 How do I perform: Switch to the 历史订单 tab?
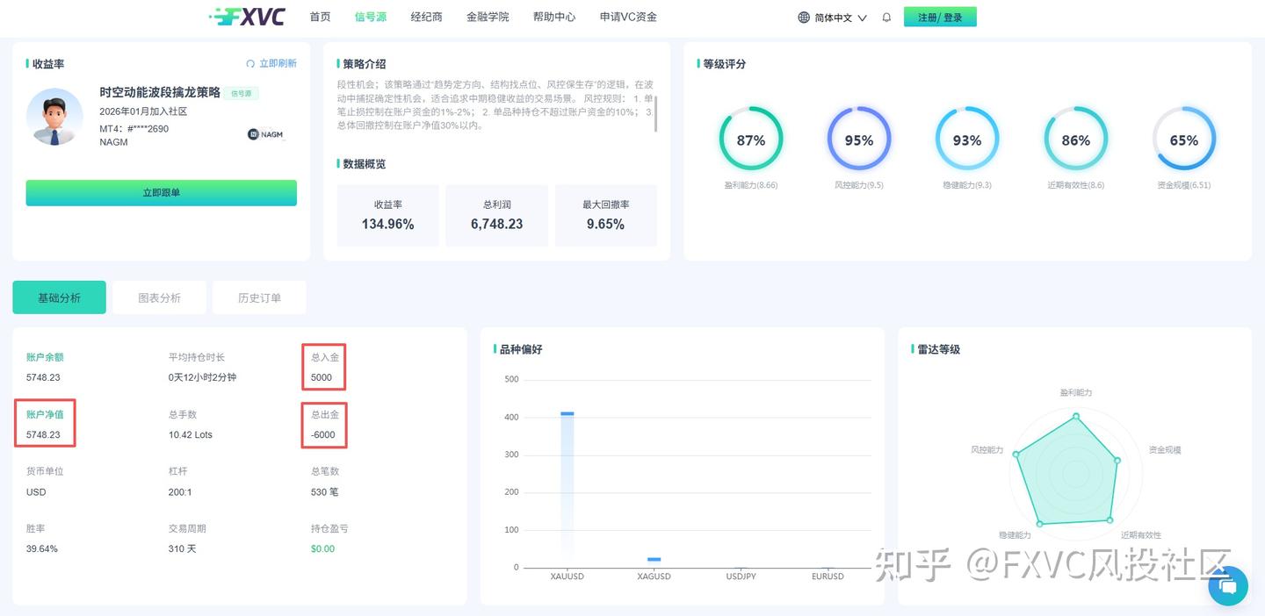click(x=259, y=297)
